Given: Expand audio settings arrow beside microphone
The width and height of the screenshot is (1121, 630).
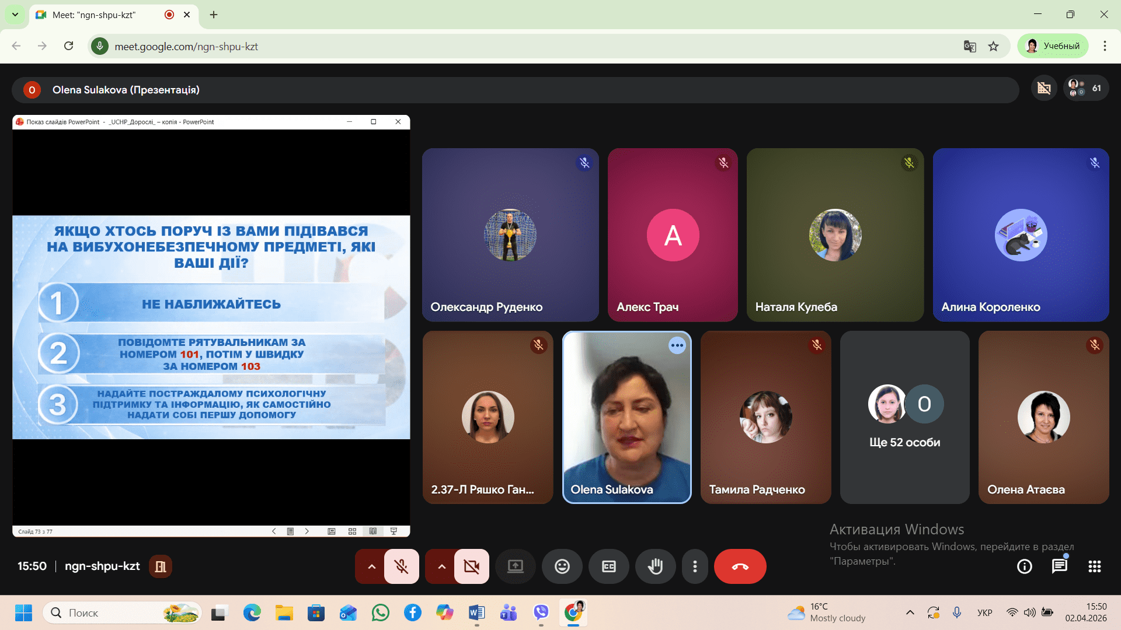Looking at the screenshot, I should 371,566.
